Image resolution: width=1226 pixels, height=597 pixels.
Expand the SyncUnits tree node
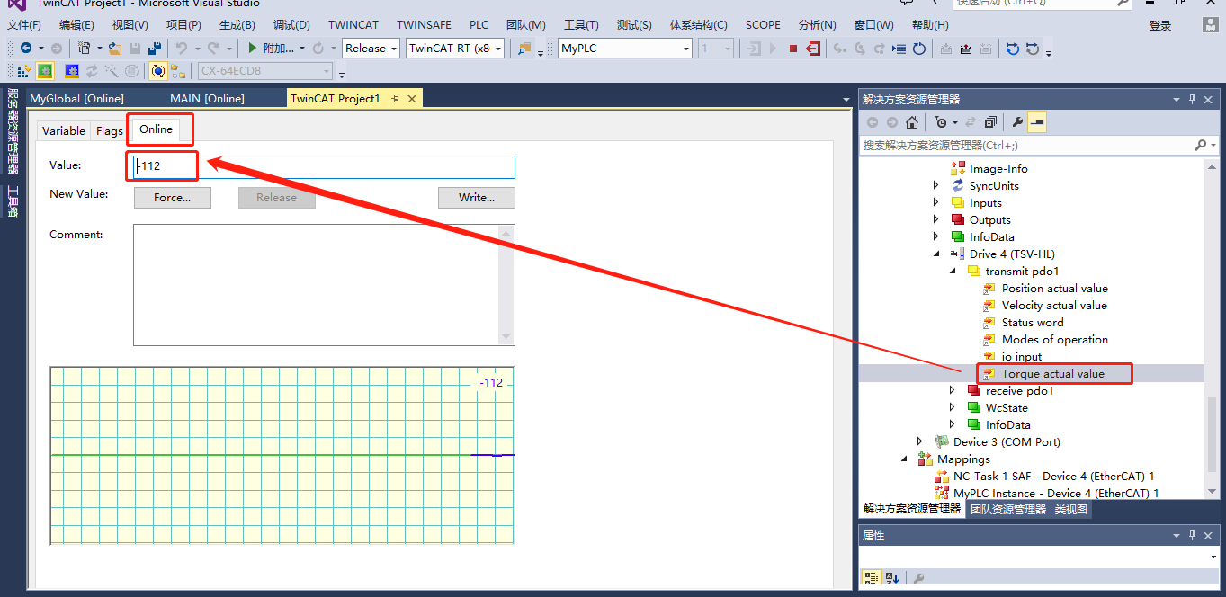[935, 185]
